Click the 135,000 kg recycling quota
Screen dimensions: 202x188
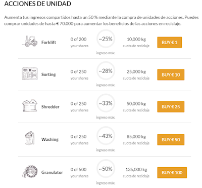136,169
